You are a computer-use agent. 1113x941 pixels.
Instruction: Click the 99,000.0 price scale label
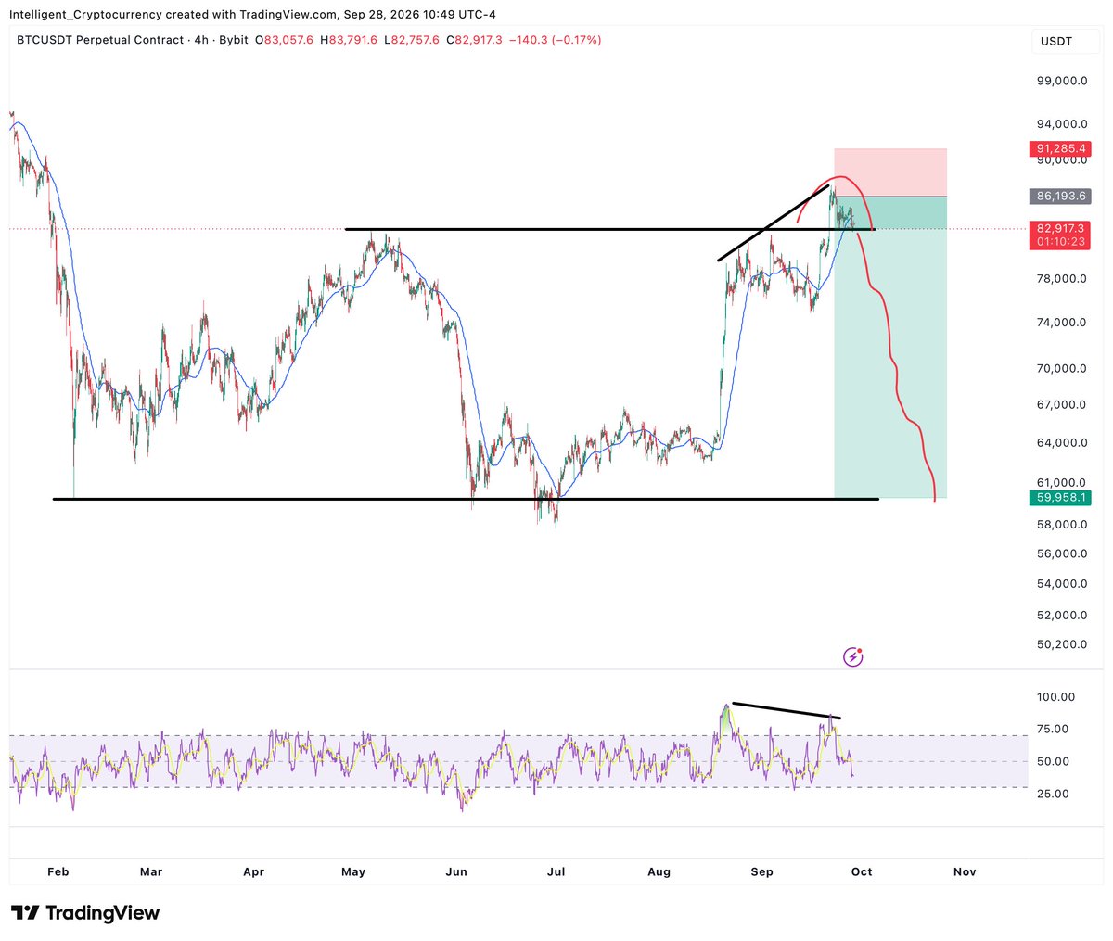pos(1062,81)
